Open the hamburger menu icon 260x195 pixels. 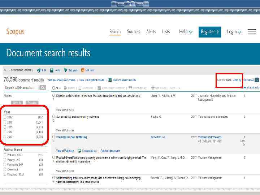[x=252, y=32]
